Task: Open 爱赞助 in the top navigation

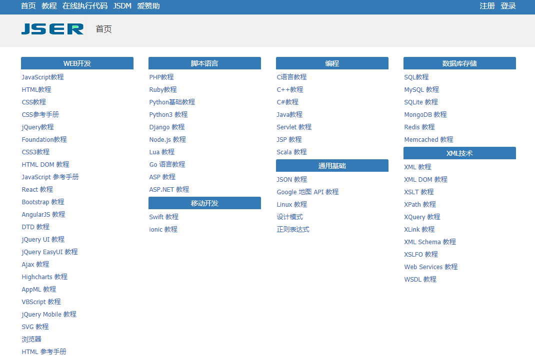Action: pos(148,6)
